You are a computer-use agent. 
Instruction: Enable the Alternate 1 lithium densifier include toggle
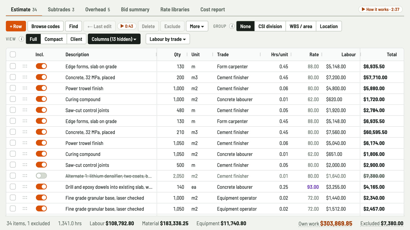[x=41, y=176]
